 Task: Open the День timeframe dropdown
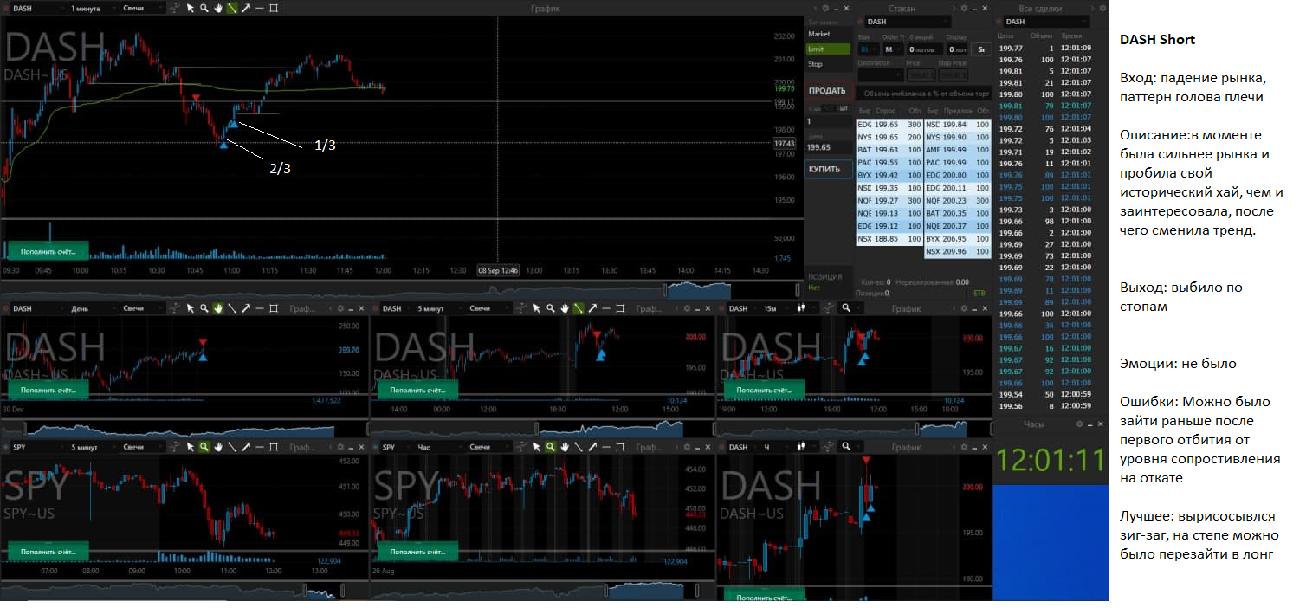[93, 308]
